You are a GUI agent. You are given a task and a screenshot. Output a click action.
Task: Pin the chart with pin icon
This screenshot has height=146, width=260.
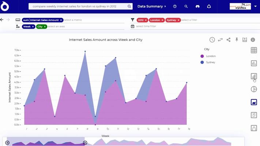(x=237, y=39)
